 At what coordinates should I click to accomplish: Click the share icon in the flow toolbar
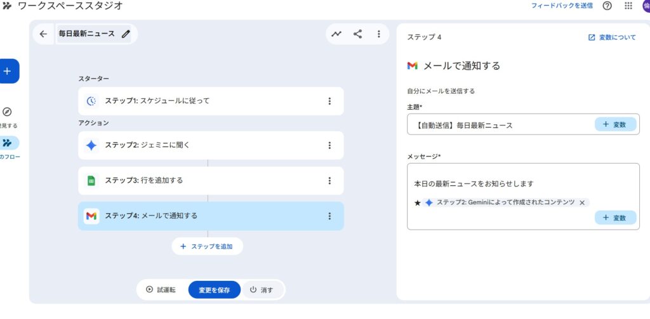[357, 34]
